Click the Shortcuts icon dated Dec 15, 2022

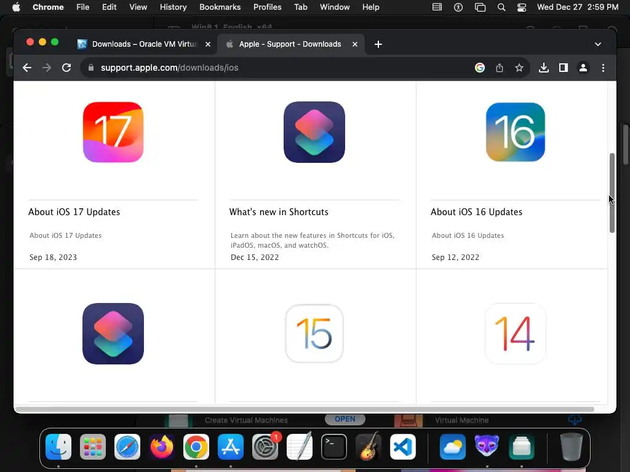click(x=314, y=132)
